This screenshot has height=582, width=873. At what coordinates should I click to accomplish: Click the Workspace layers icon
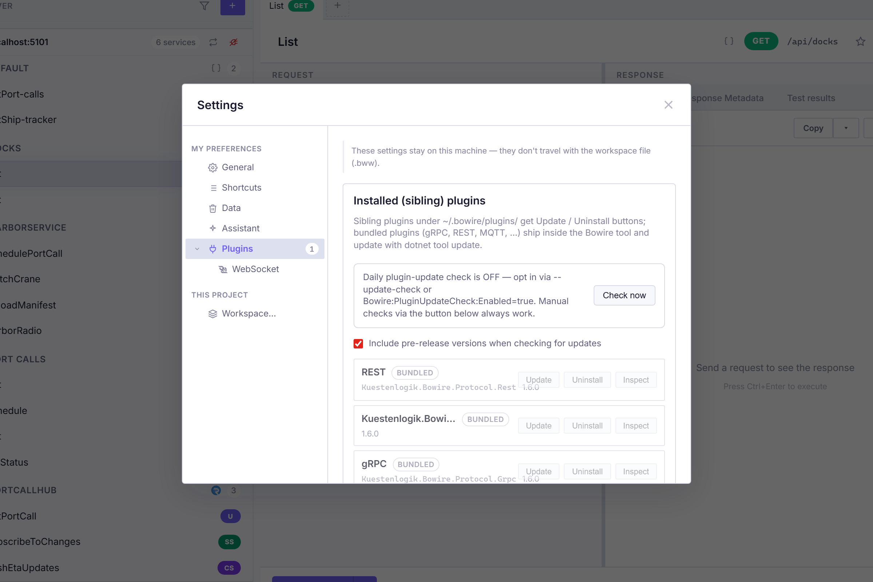pos(213,314)
